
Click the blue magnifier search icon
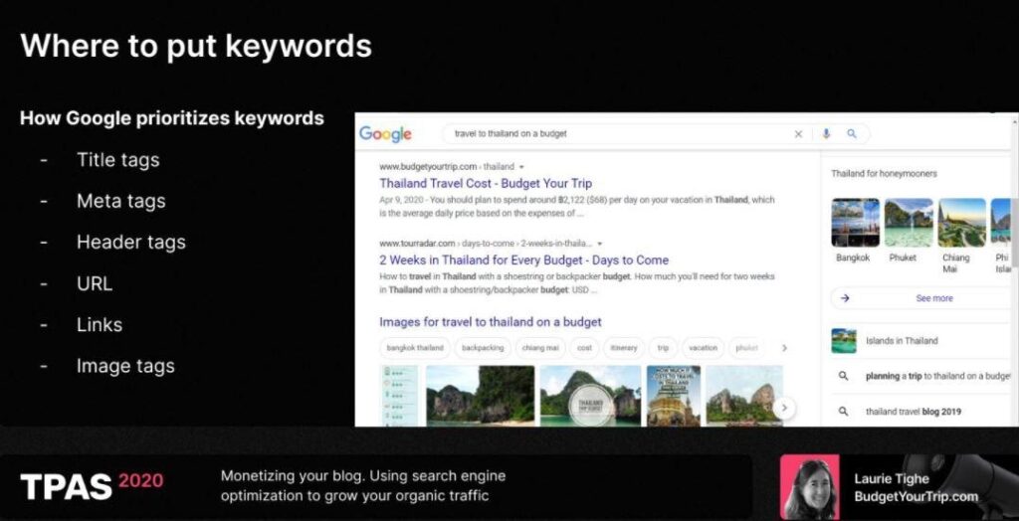tap(852, 134)
